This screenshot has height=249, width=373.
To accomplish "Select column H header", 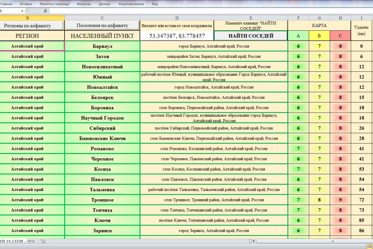I will coord(340,18).
